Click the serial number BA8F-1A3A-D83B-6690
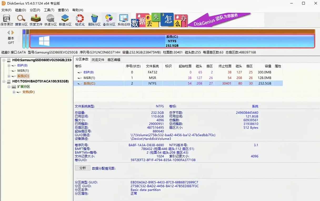This screenshot has height=201, width=320. point(146,145)
